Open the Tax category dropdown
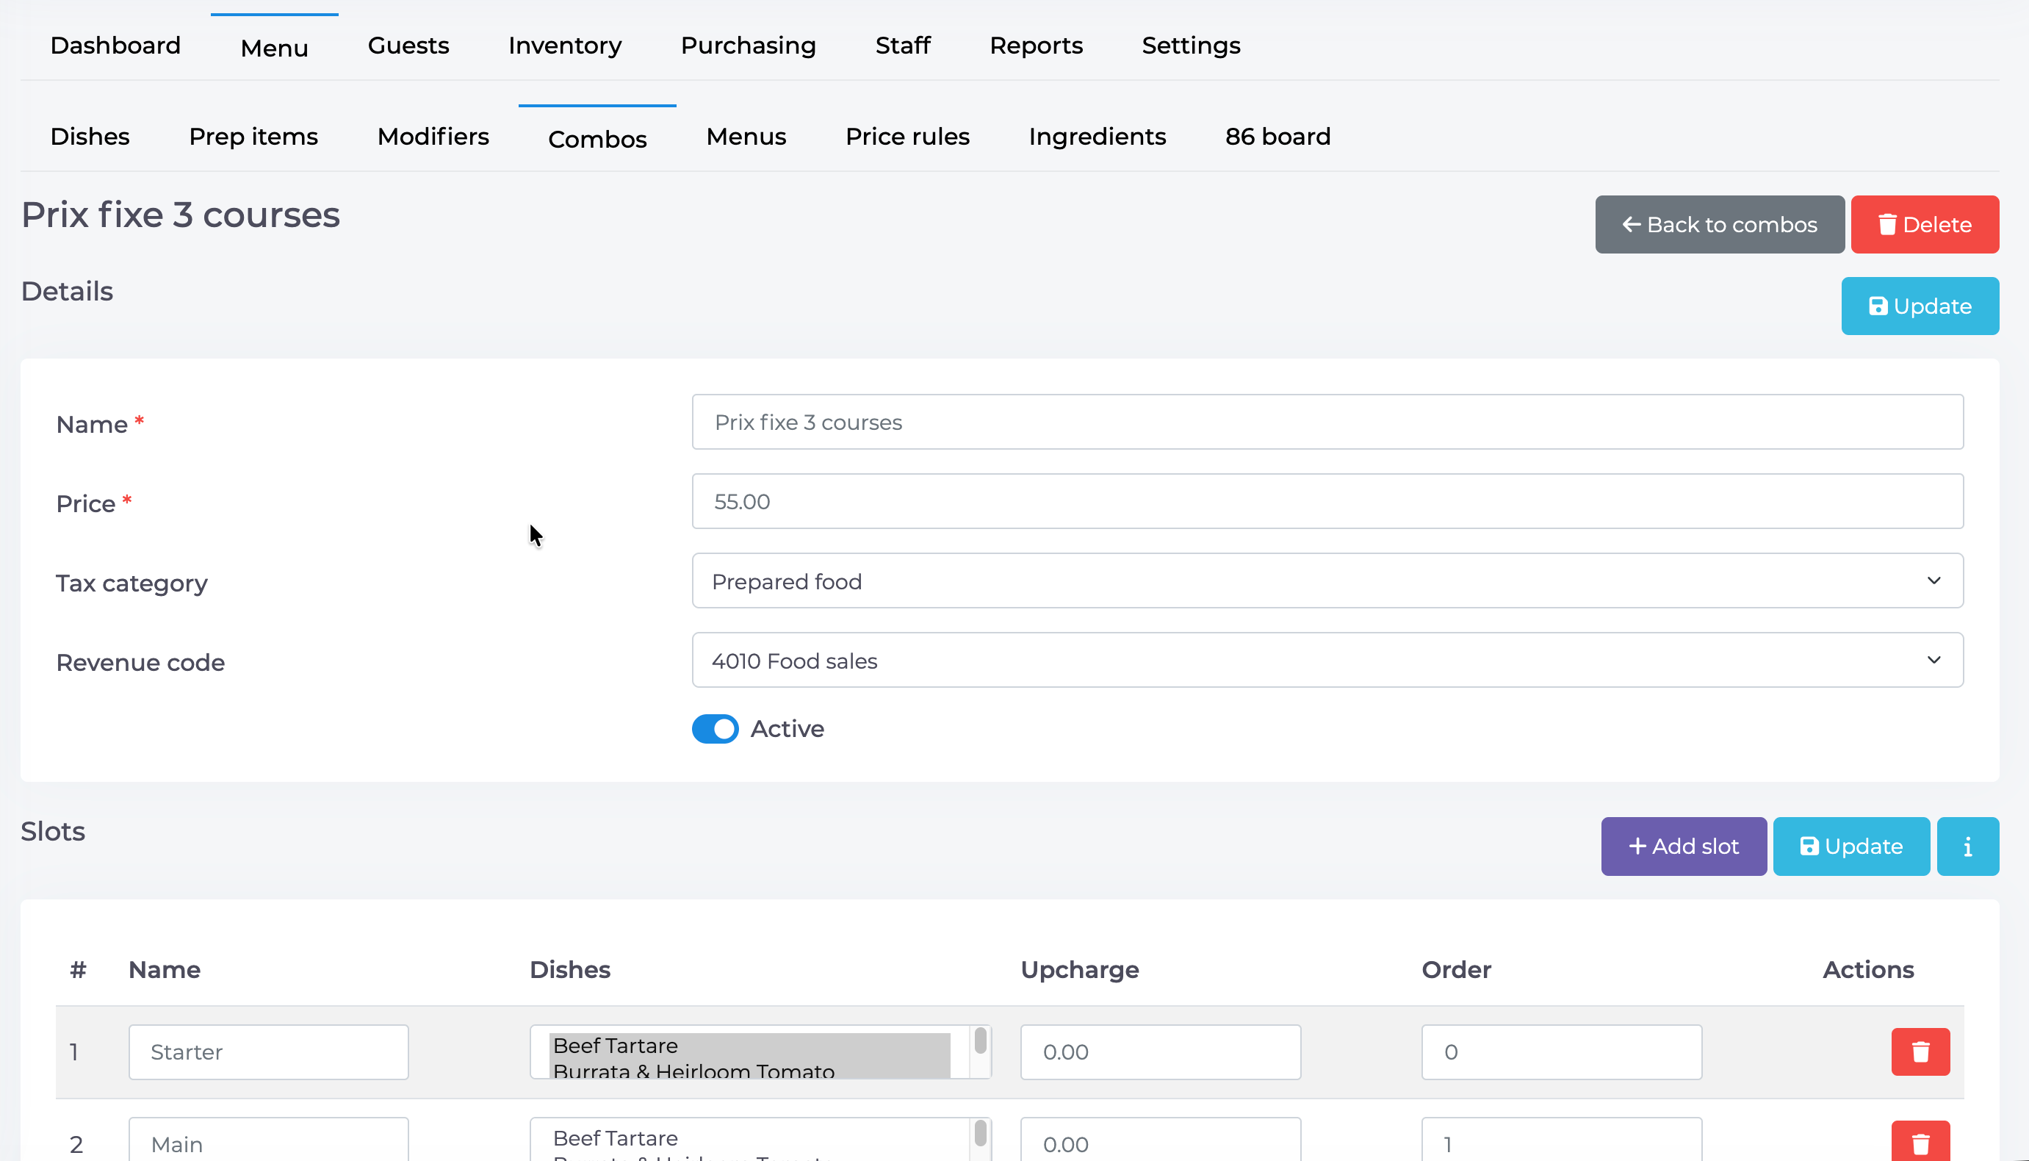The image size is (2029, 1161). [x=1327, y=580]
